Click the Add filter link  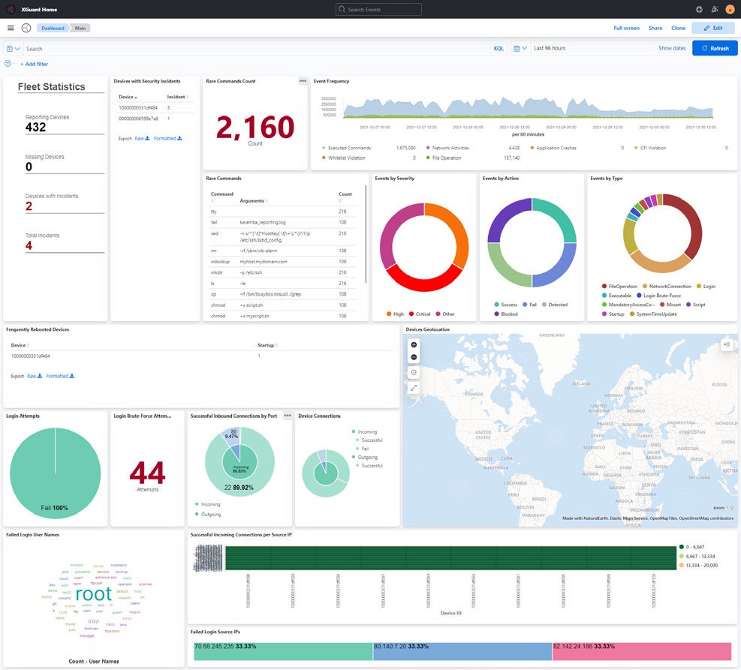tap(36, 65)
